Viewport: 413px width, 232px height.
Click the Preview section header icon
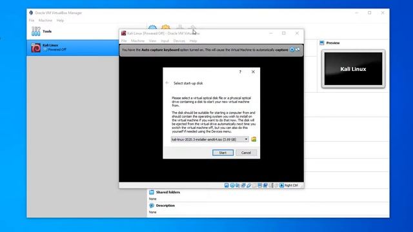(x=322, y=43)
